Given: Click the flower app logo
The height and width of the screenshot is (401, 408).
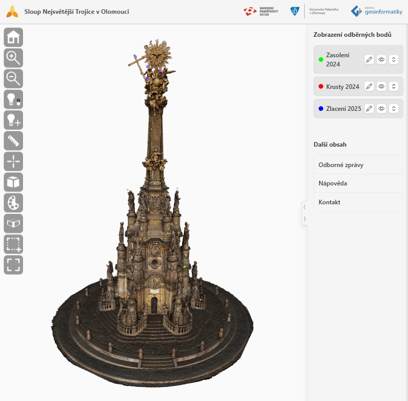Looking at the screenshot, I should point(12,12).
